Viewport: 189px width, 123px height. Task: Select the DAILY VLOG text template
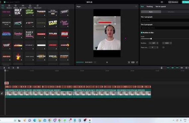[x=18, y=12]
